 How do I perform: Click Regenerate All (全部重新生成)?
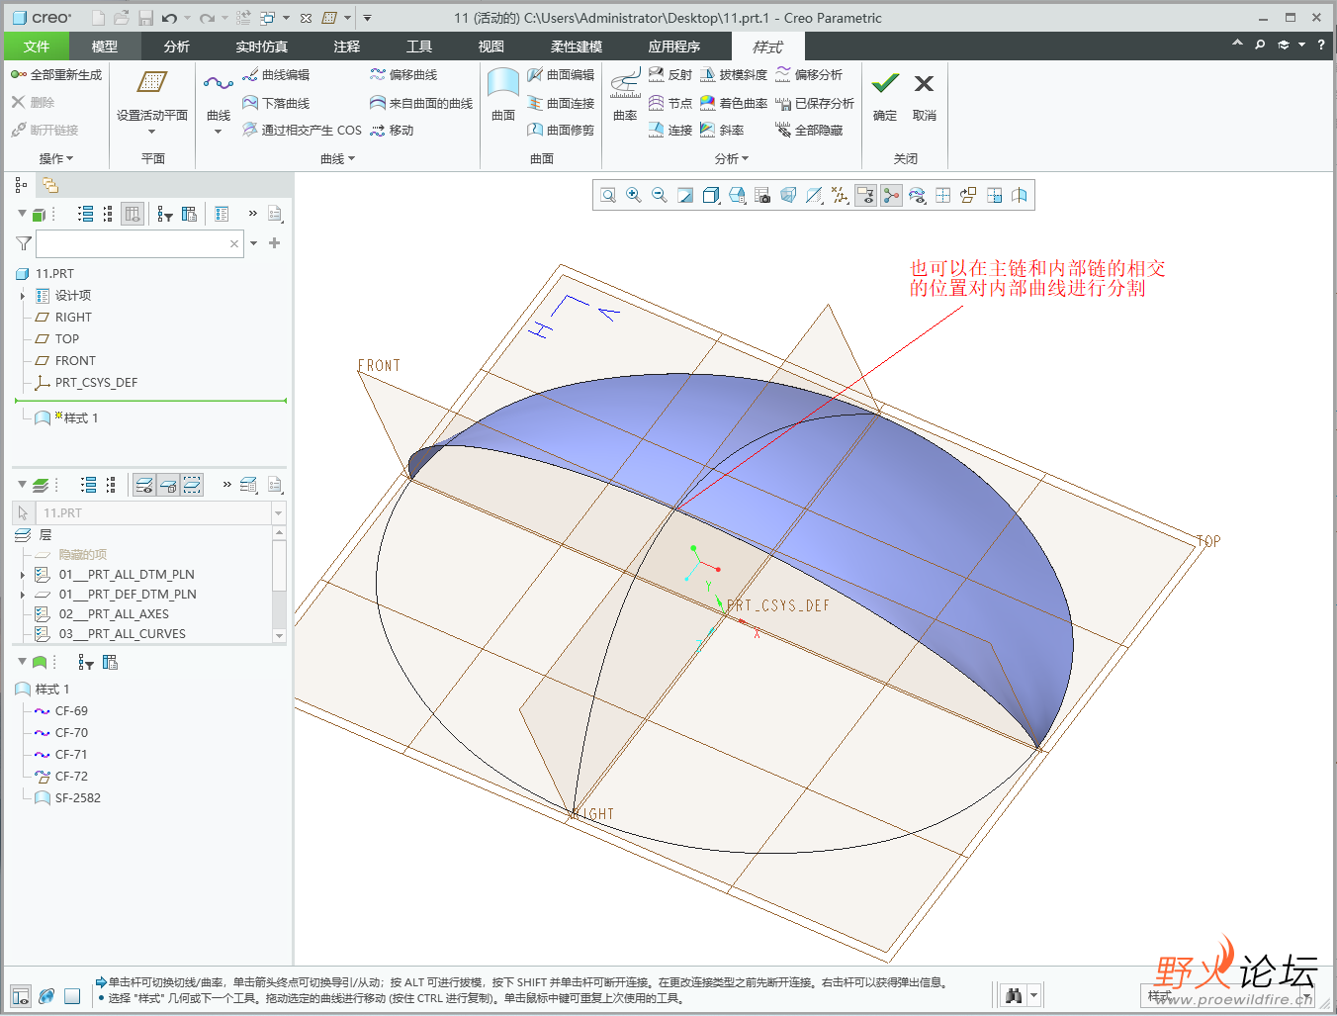point(56,75)
